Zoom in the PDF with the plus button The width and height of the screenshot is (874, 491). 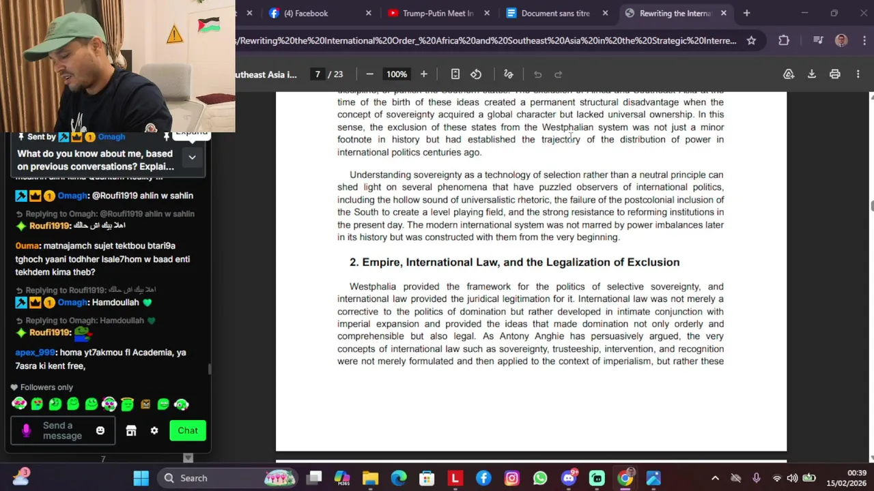423,74
